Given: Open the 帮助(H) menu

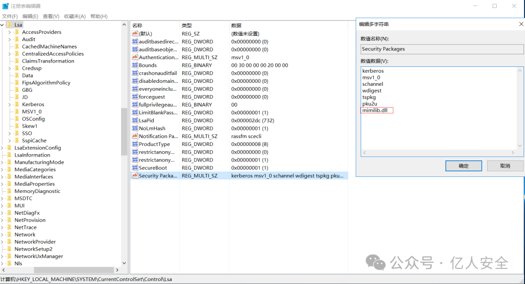Looking at the screenshot, I should pyautogui.click(x=99, y=16).
